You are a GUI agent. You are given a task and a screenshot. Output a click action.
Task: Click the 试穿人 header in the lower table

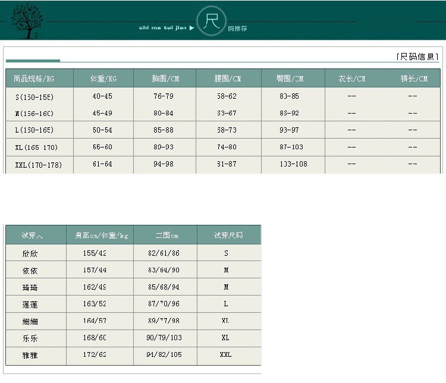[33, 236]
